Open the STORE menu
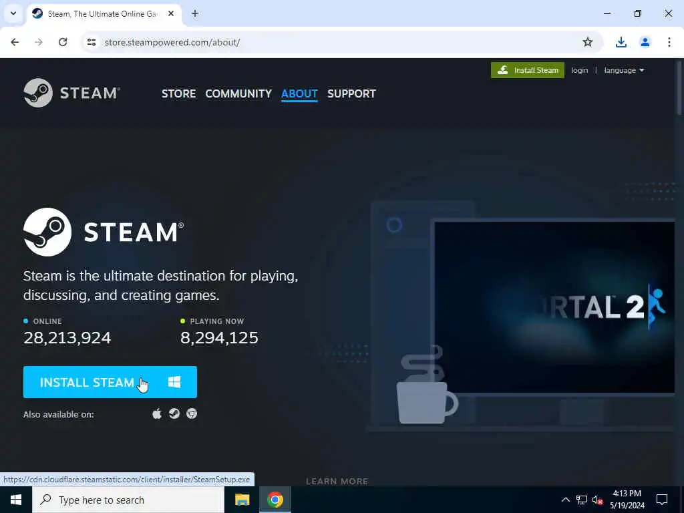Image resolution: width=684 pixels, height=513 pixels. [x=178, y=94]
